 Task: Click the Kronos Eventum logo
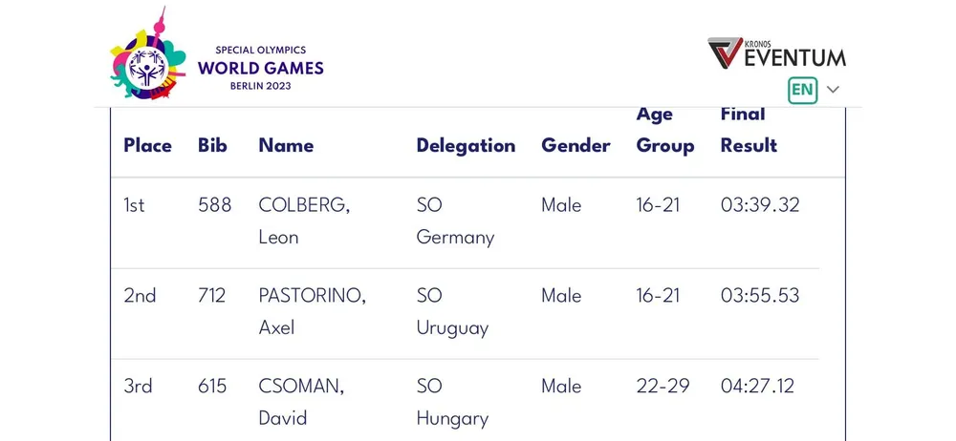[776, 53]
